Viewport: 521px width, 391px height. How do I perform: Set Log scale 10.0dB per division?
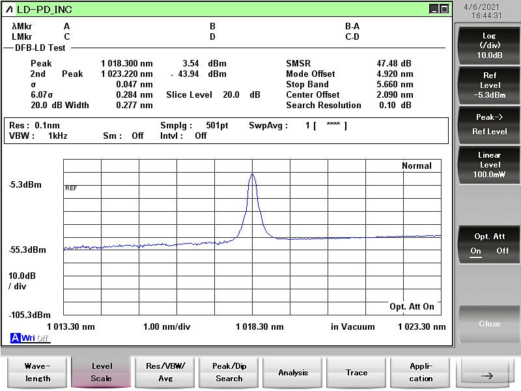tap(489, 46)
